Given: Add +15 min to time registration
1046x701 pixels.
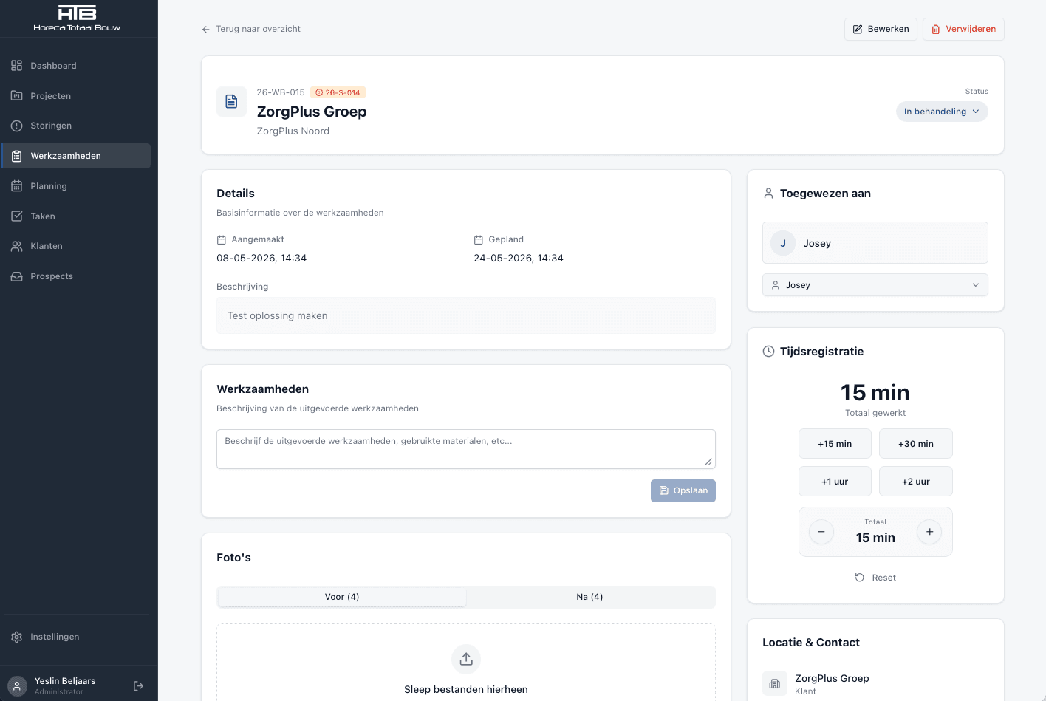Looking at the screenshot, I should point(835,444).
